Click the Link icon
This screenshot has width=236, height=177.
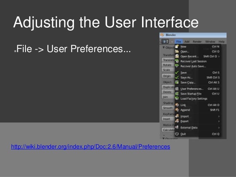[177, 105]
